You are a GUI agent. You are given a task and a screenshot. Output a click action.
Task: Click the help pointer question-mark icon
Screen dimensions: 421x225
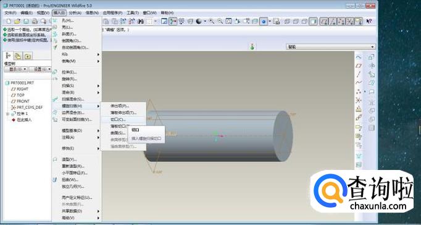tap(369, 21)
